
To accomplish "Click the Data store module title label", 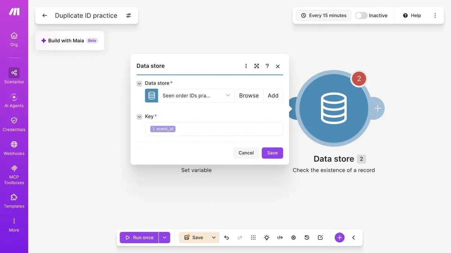I will point(334,159).
